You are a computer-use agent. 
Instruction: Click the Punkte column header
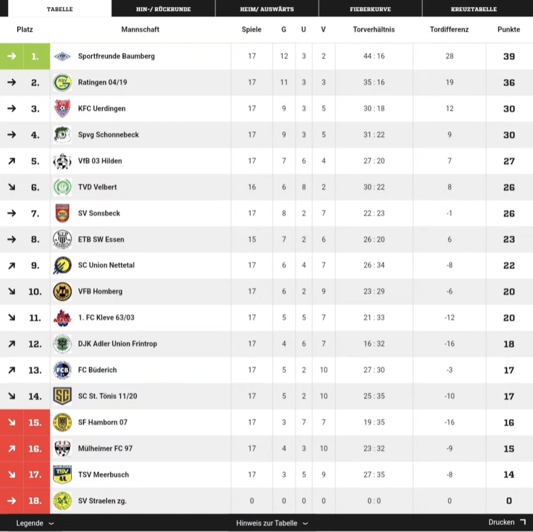pyautogui.click(x=508, y=30)
